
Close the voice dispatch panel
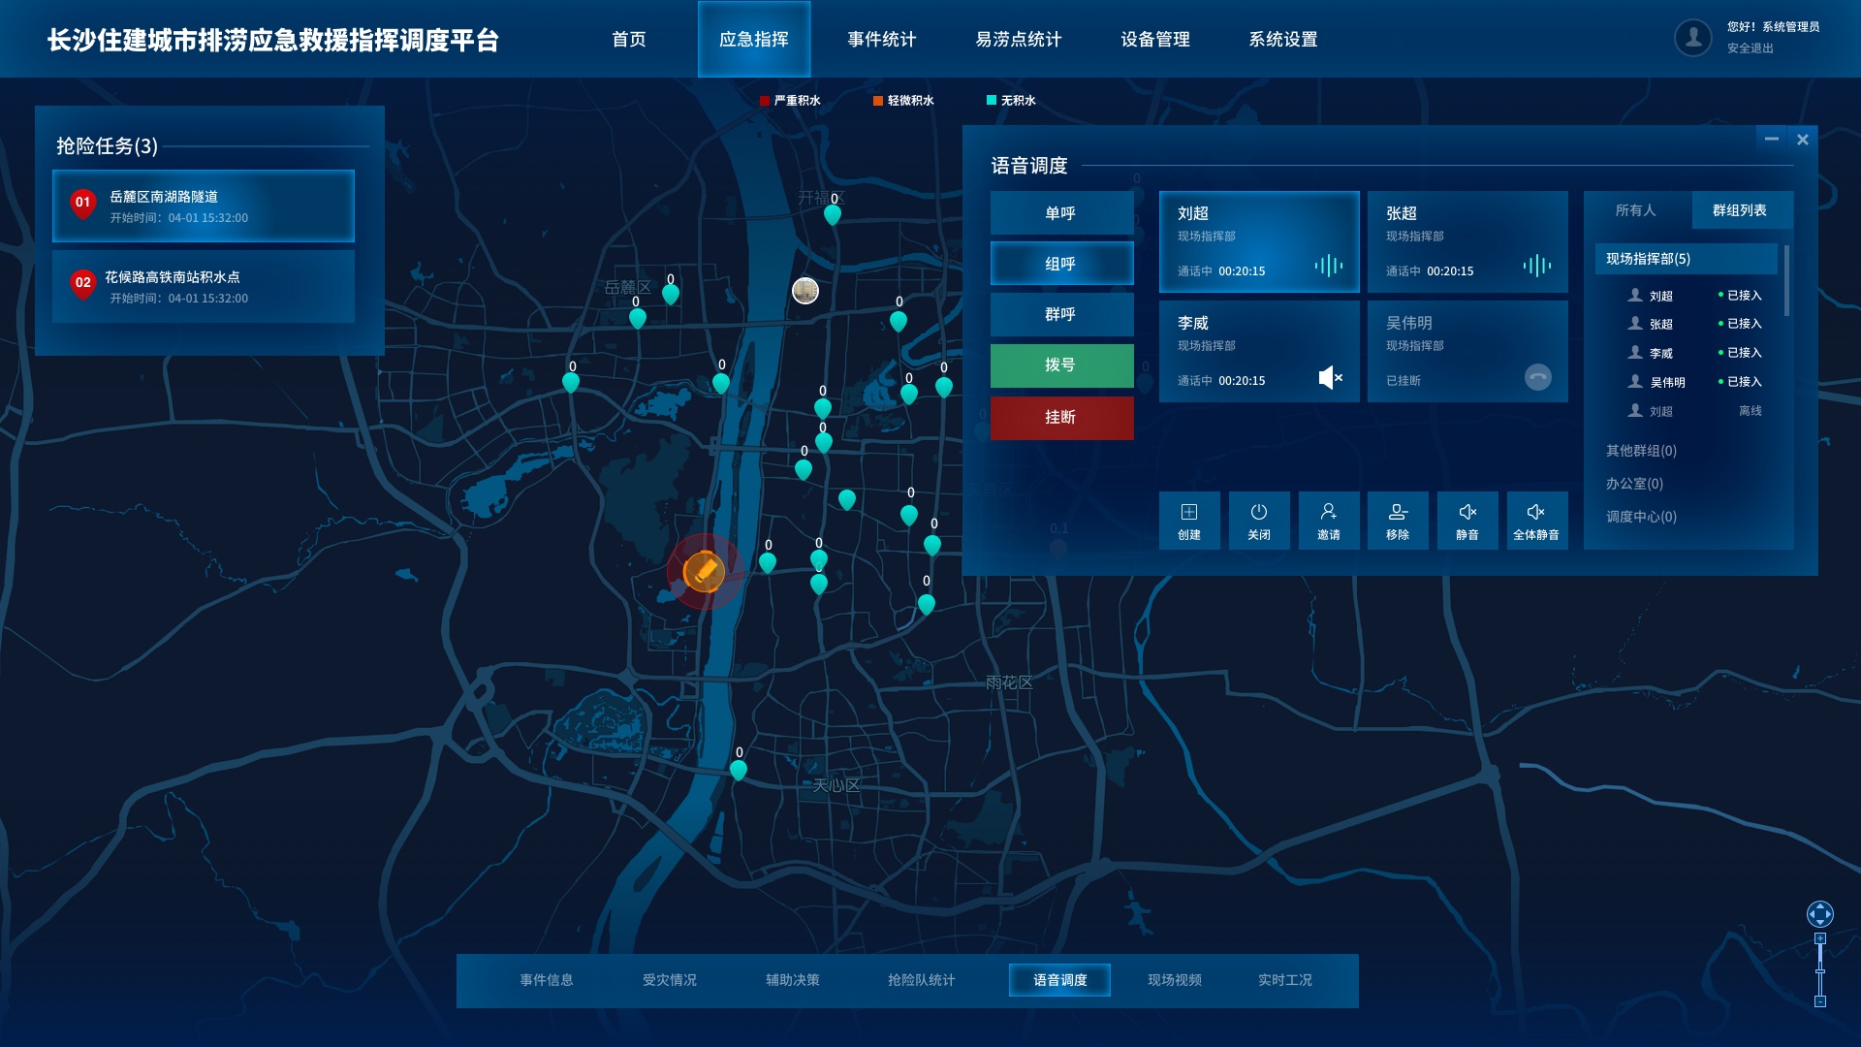[x=1802, y=140]
